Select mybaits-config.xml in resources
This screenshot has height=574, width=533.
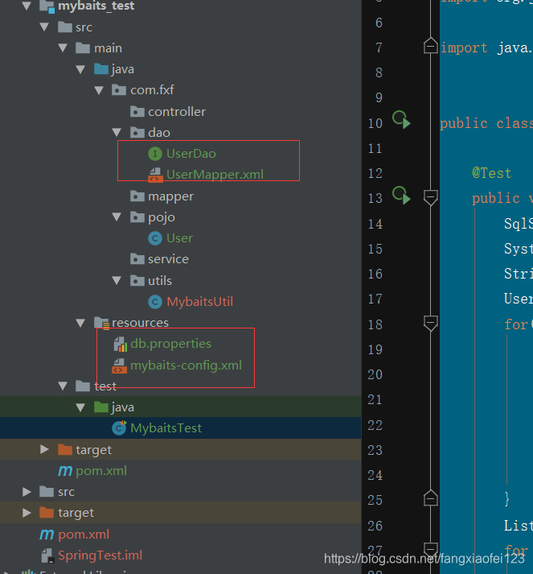click(x=186, y=365)
